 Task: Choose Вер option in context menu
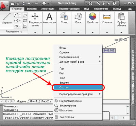(x=78, y=73)
